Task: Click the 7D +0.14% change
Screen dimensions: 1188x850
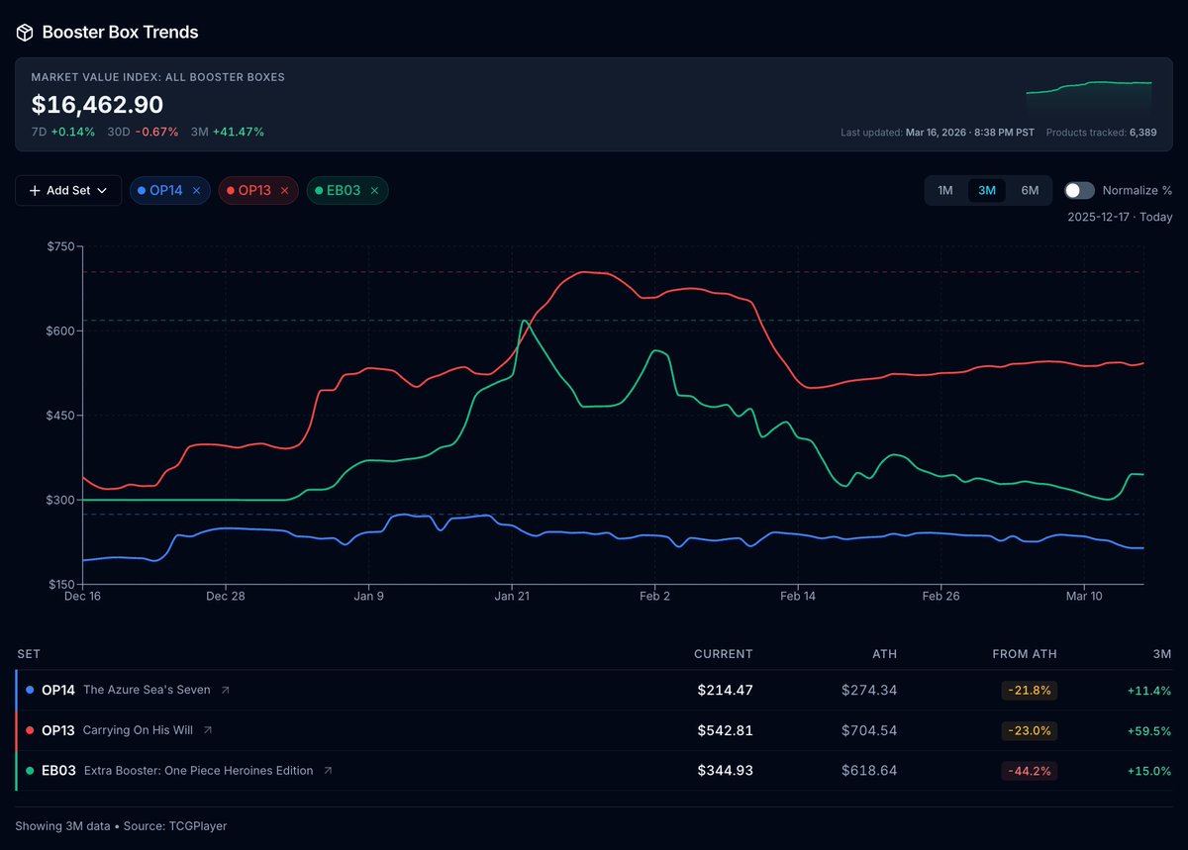Action: [63, 132]
